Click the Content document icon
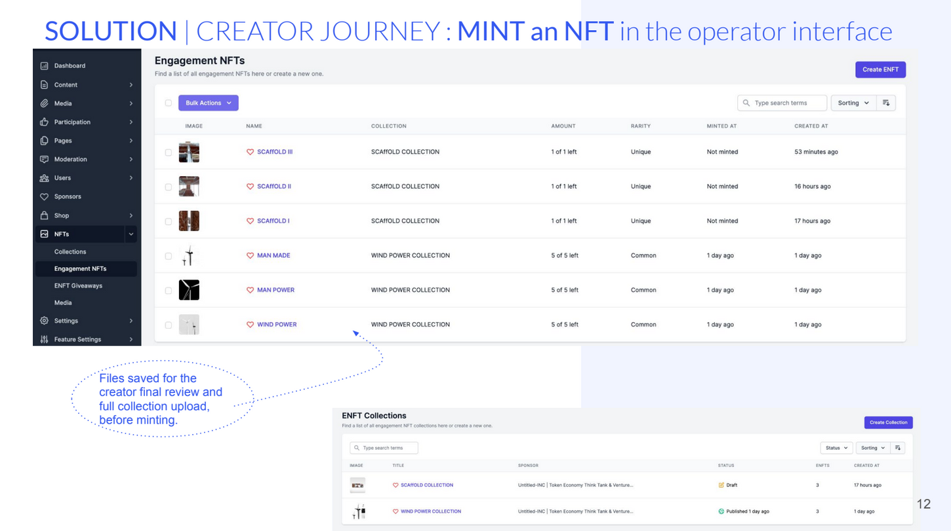This screenshot has width=951, height=531. [x=44, y=84]
